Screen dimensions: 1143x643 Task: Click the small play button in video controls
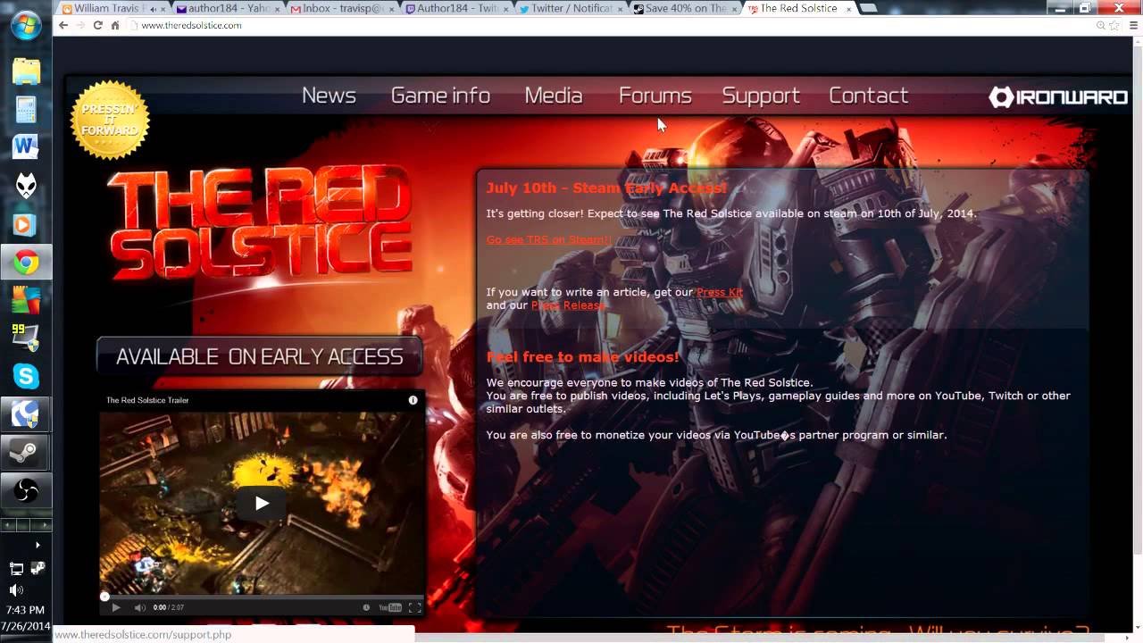click(116, 607)
